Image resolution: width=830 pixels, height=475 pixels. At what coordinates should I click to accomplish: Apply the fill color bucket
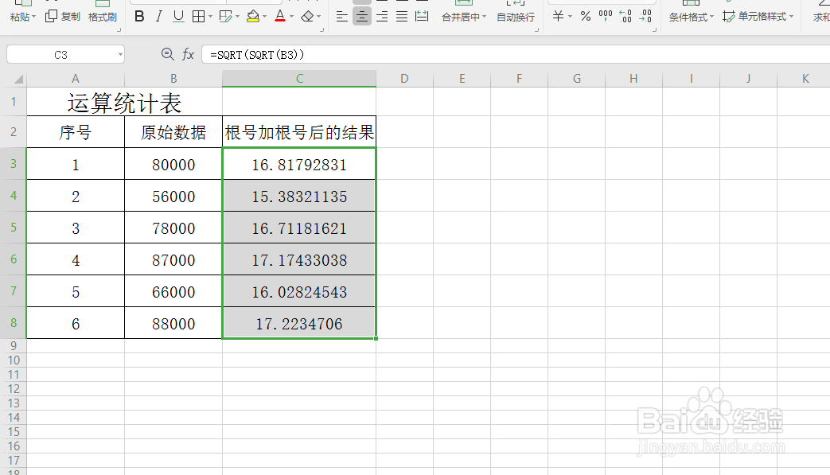coord(253,17)
